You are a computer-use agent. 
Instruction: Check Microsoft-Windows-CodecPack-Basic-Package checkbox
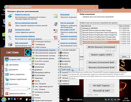coord(81,30)
